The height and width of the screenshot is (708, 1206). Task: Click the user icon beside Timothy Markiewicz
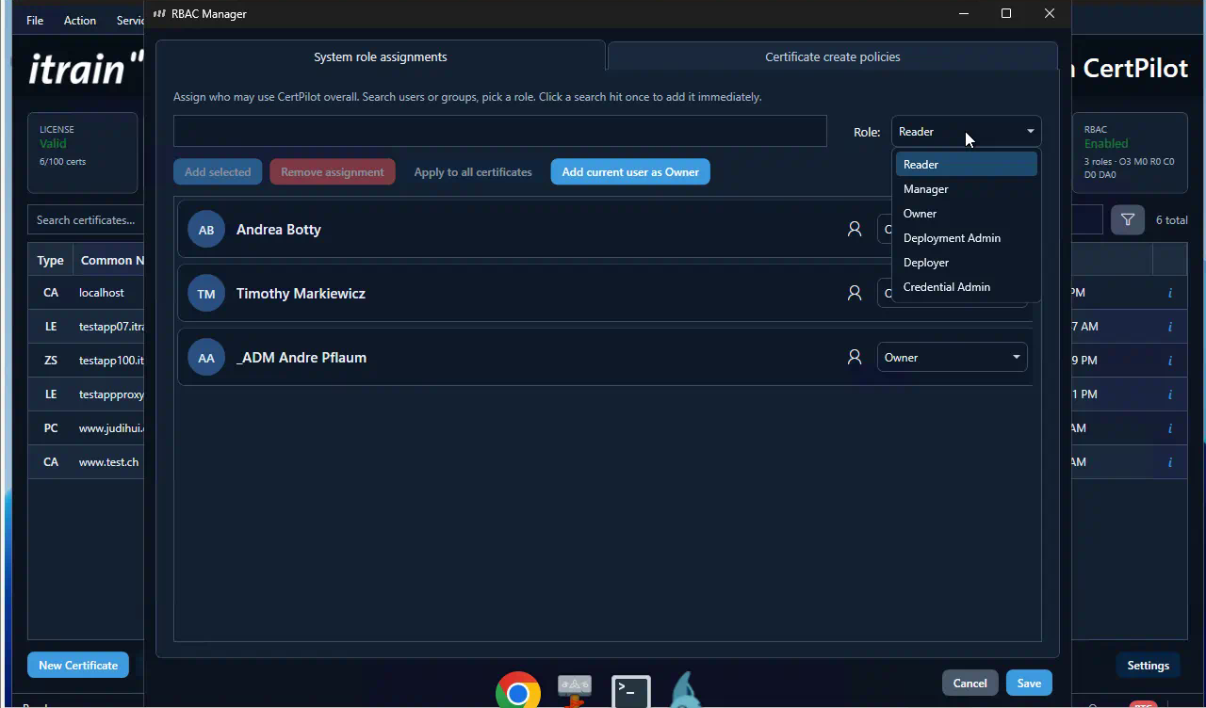coord(855,293)
